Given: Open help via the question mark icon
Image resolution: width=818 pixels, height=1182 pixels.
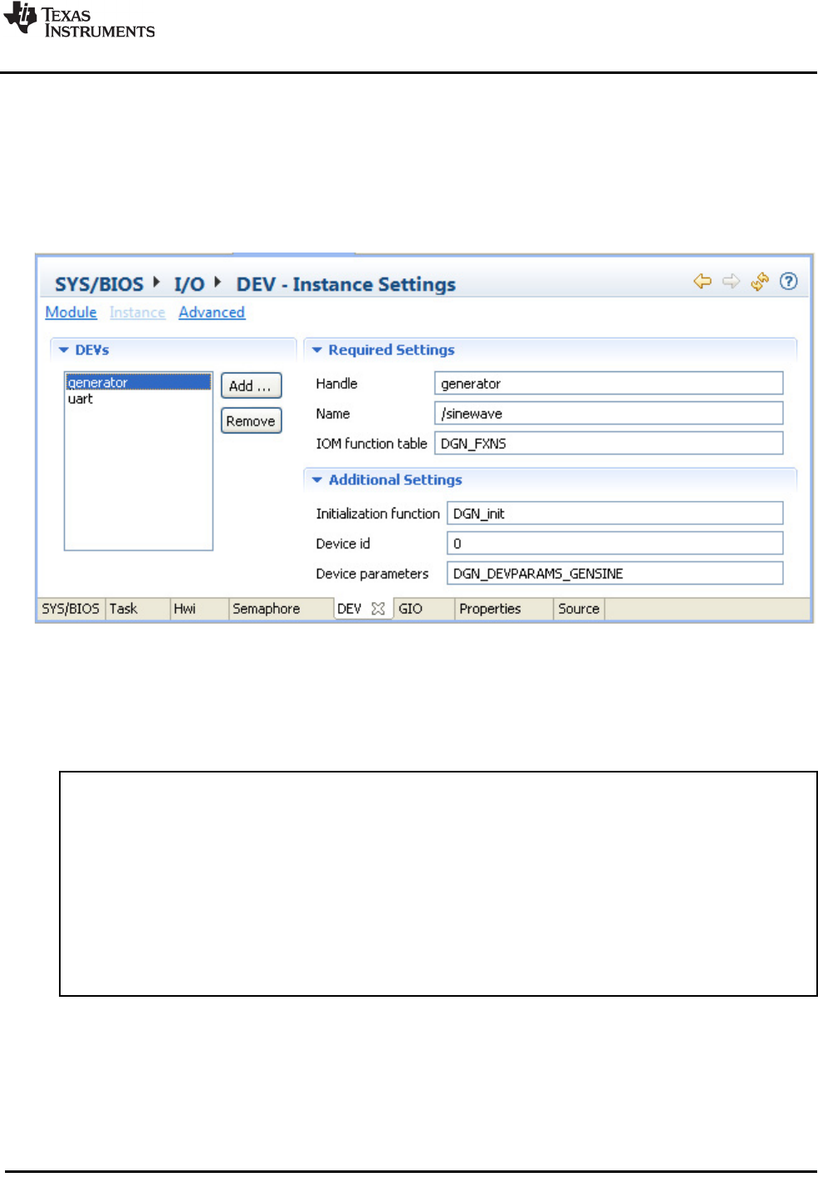Looking at the screenshot, I should point(789,282).
